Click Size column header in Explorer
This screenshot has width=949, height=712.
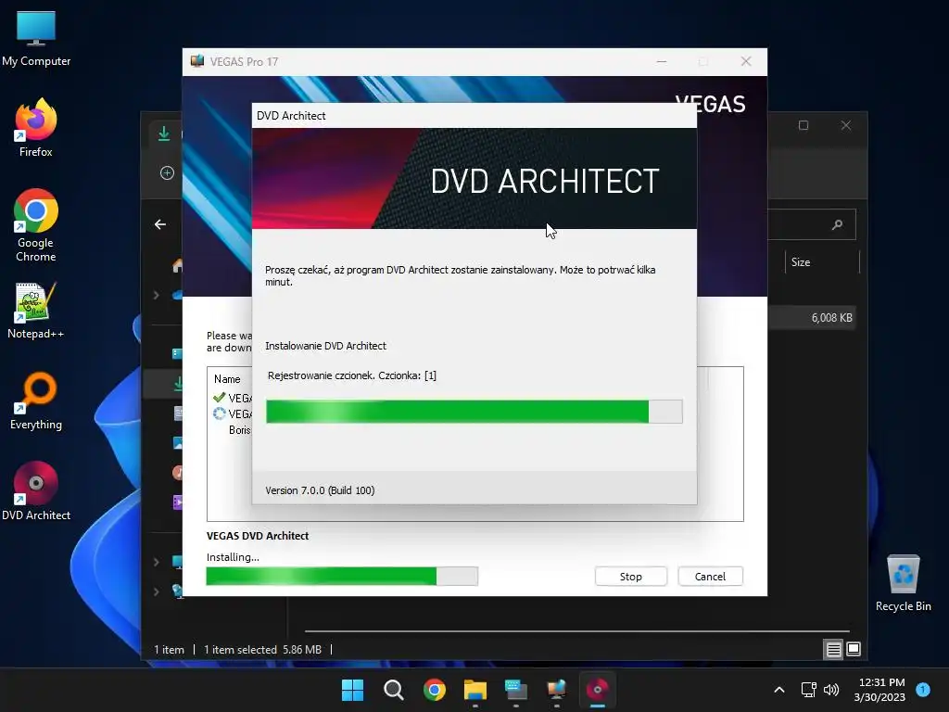(x=801, y=262)
